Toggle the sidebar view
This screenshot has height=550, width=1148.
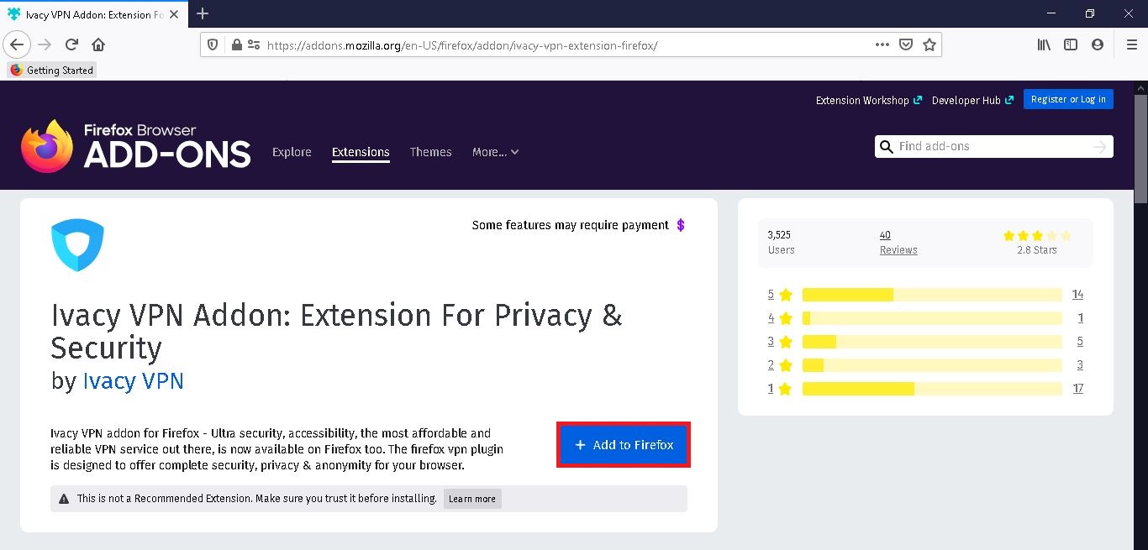click(x=1071, y=45)
